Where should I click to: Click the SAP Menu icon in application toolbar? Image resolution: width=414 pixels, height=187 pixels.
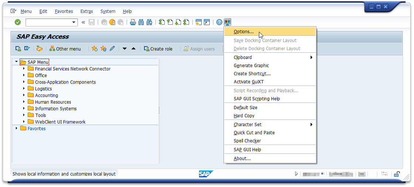pos(27,49)
